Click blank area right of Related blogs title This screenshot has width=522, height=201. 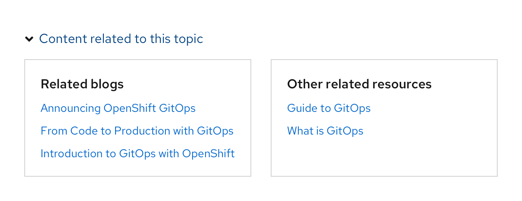pos(186,84)
